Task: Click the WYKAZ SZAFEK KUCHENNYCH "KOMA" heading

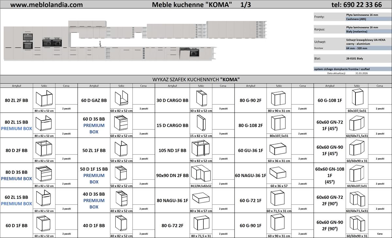Action: 196,79
